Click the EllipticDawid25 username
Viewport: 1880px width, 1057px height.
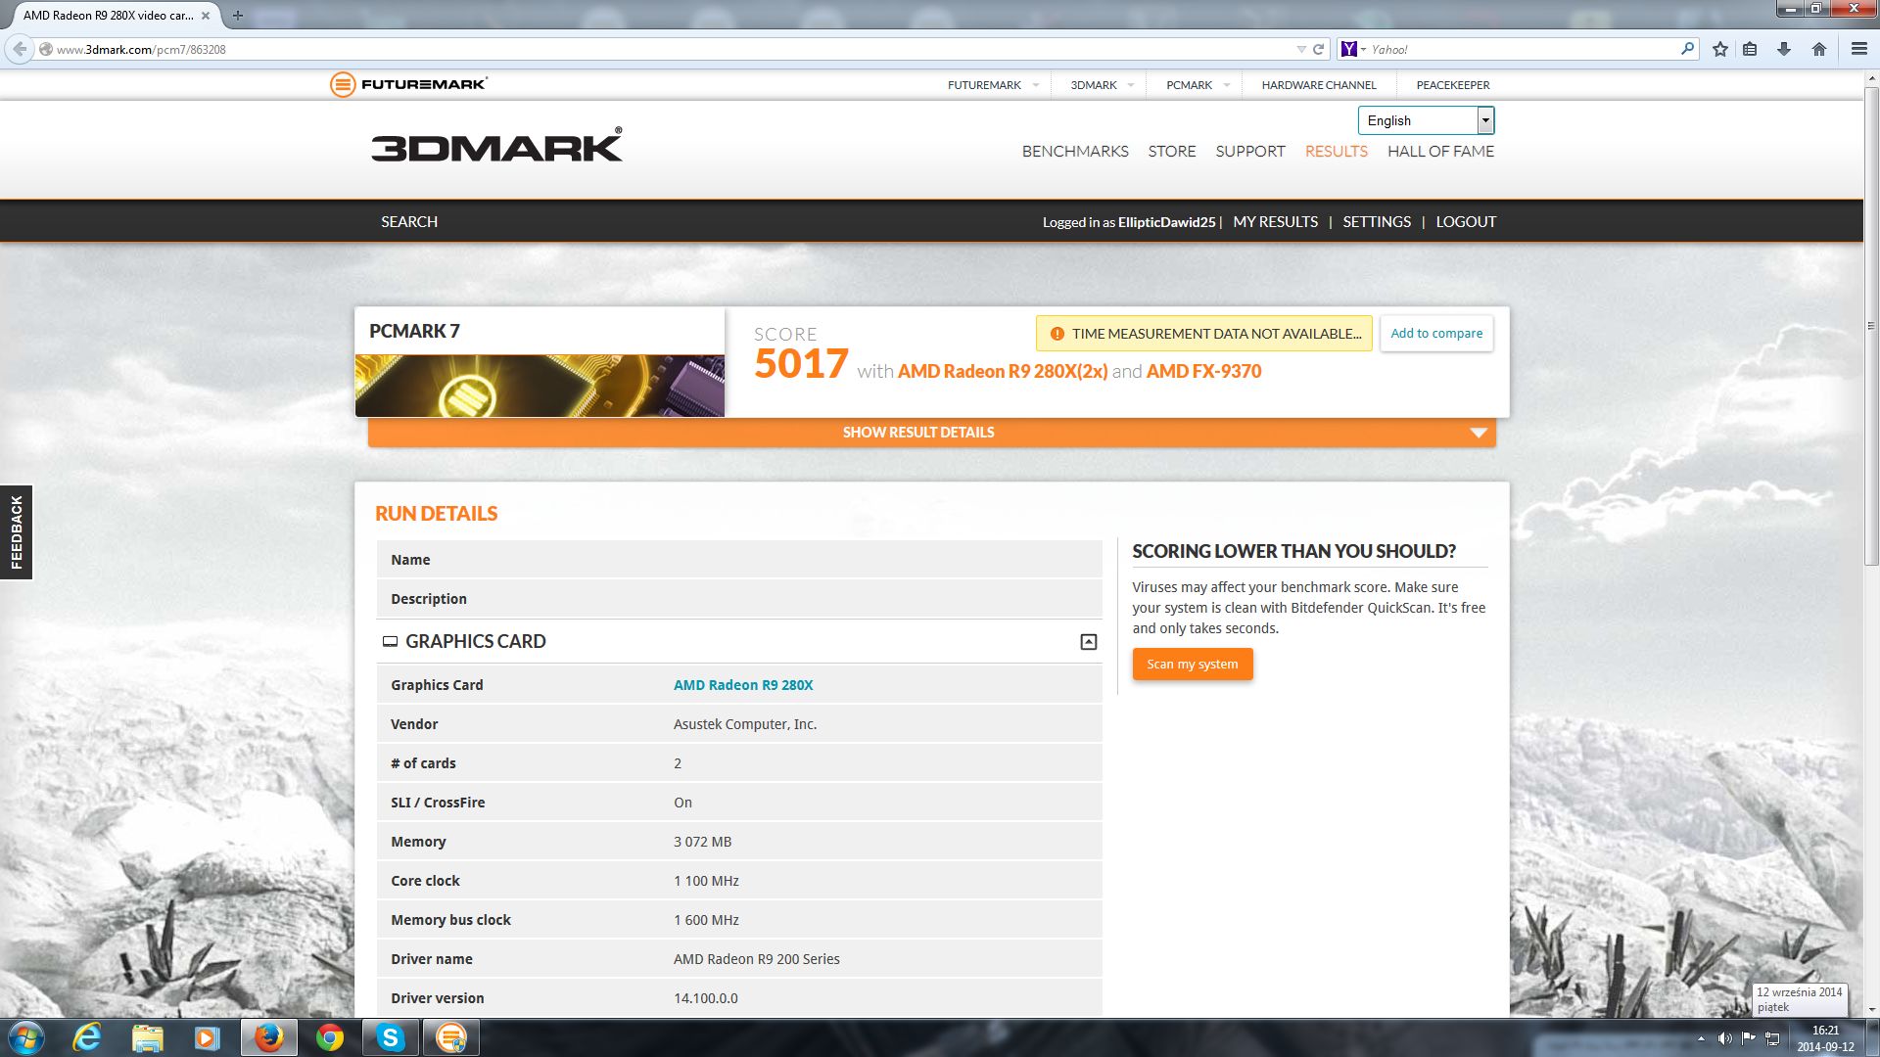tap(1166, 222)
